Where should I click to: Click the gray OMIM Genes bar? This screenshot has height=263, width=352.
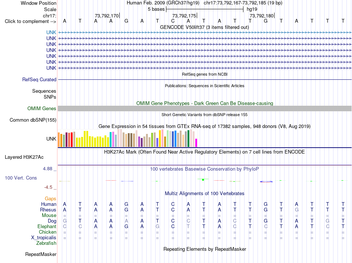click(x=205, y=109)
